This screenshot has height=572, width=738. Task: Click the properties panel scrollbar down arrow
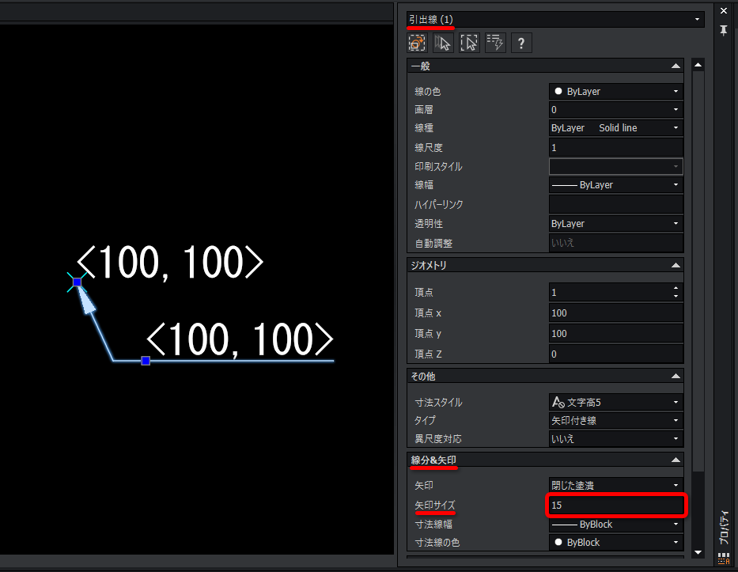pyautogui.click(x=698, y=552)
